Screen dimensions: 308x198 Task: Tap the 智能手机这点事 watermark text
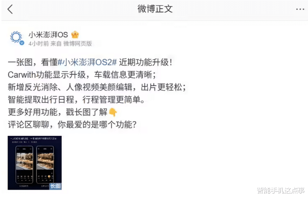(281, 190)
